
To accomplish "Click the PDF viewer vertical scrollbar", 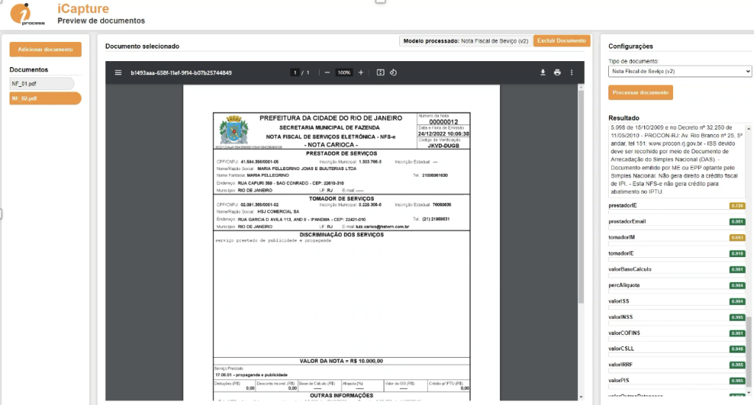I will [581, 197].
